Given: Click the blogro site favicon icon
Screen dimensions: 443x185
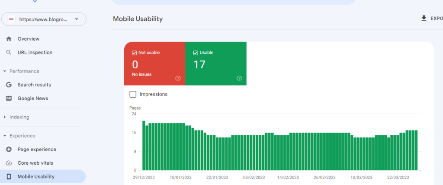Looking at the screenshot, I should [11, 19].
